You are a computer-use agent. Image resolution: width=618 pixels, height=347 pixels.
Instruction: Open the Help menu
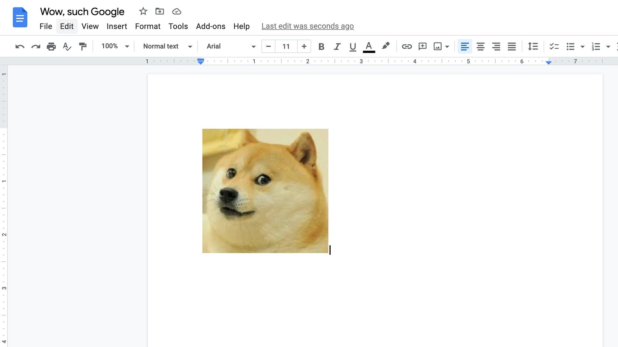point(241,26)
